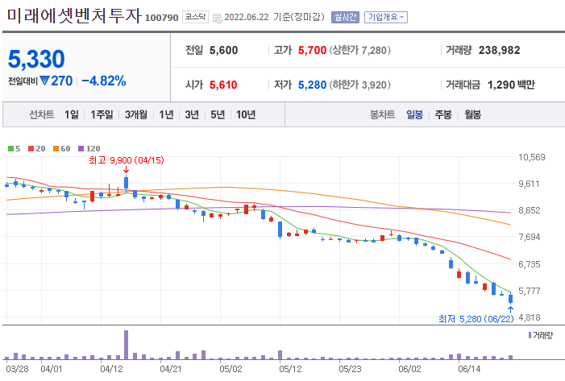Select the 3개월 line chart tab

136,114
